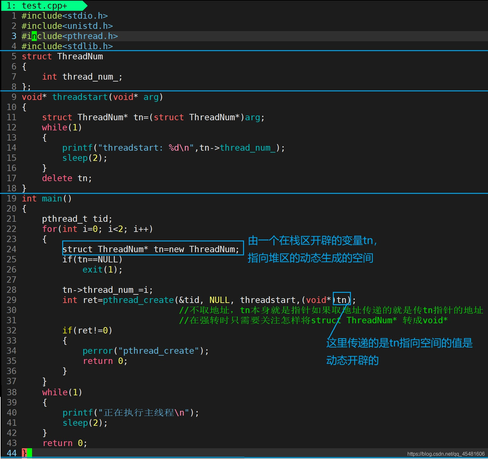Click 'sleep(2);' on line 41
Screen dimensions: 488x460
[x=85, y=423]
